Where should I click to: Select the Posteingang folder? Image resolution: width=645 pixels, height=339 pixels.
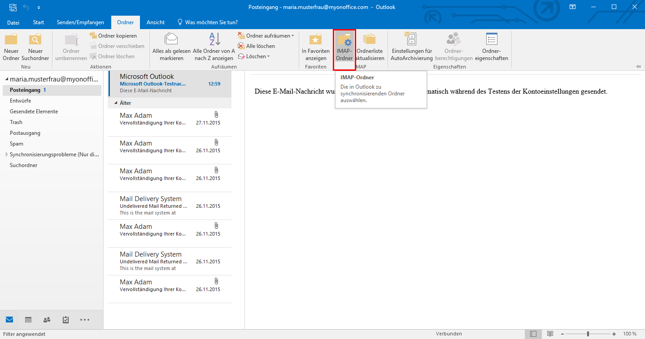pyautogui.click(x=52, y=90)
